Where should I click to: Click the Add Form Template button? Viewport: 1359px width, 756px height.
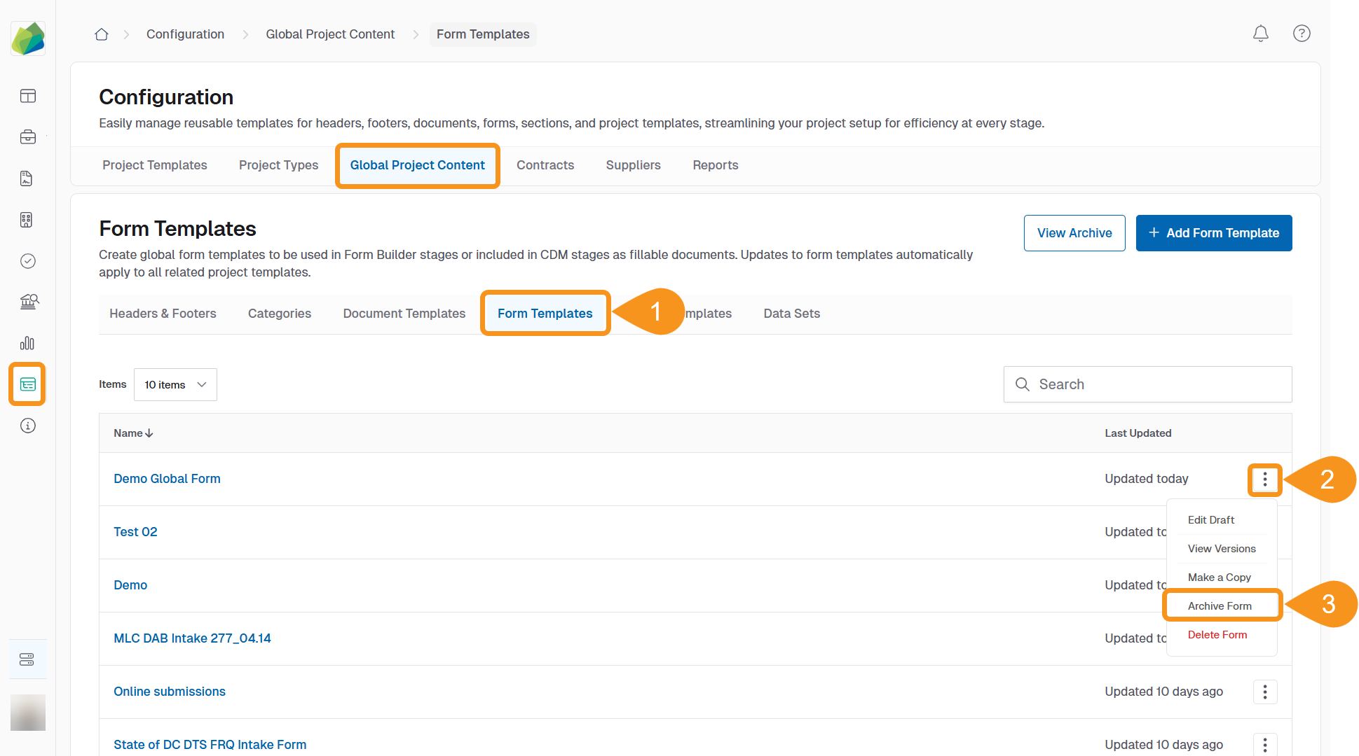point(1213,233)
